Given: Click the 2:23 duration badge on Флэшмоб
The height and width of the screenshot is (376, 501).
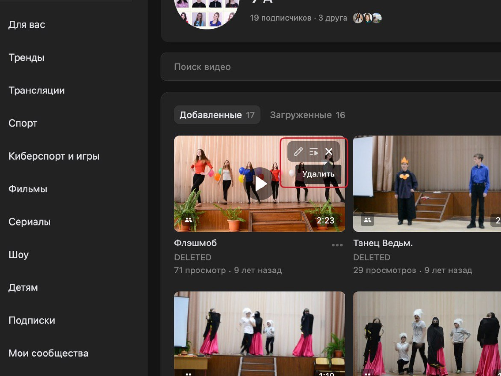Looking at the screenshot, I should (326, 221).
